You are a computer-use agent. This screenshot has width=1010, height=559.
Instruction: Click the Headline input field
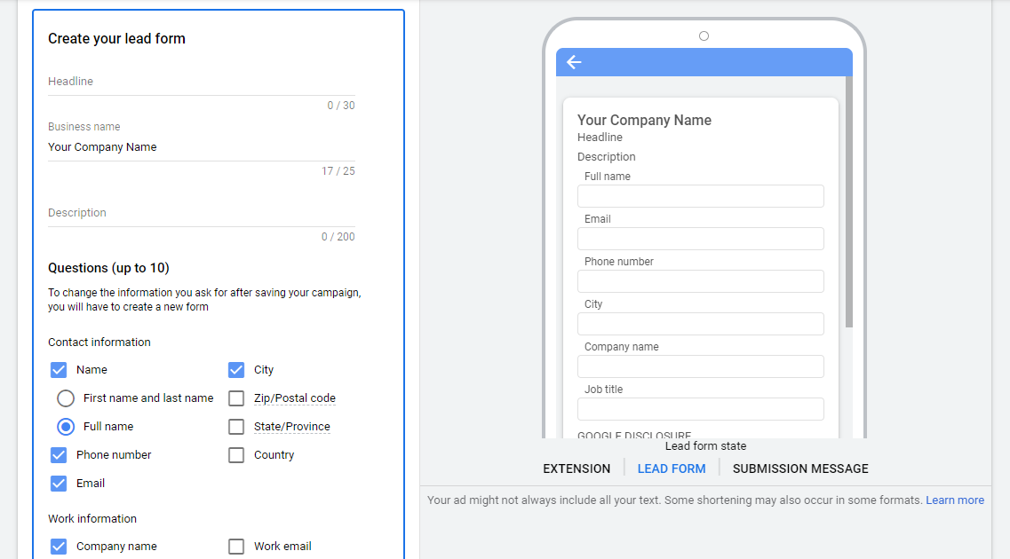tap(201, 82)
